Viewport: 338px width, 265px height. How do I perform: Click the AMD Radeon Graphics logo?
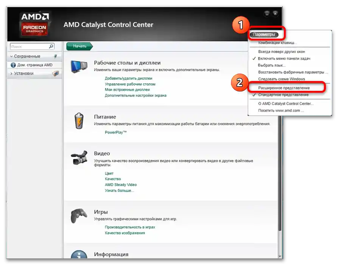click(x=35, y=24)
